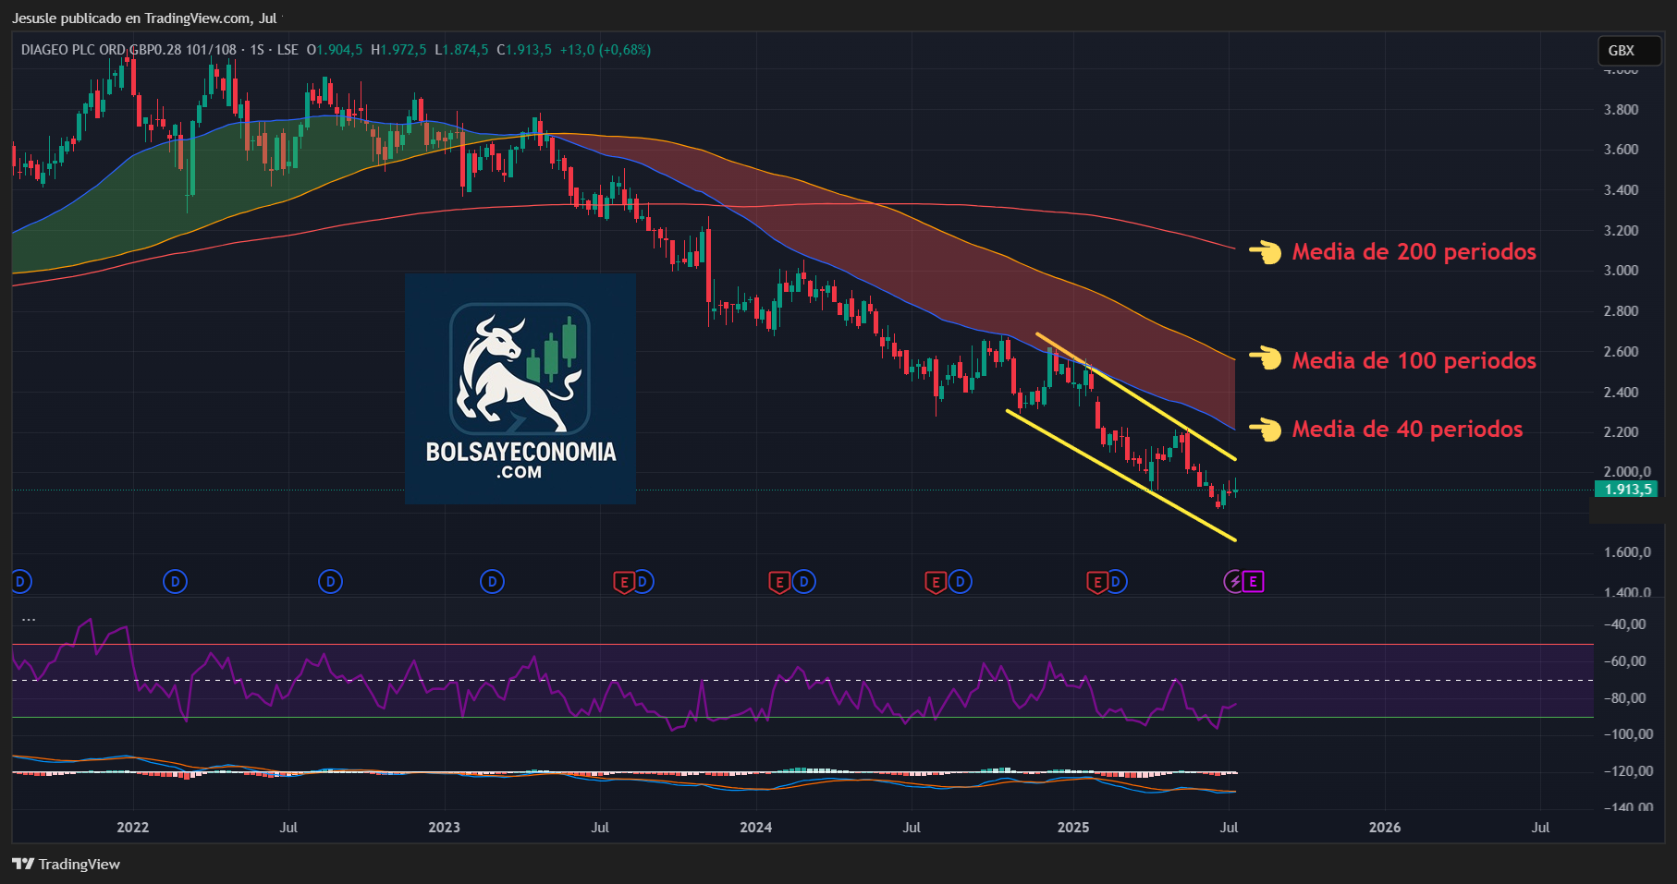Click the change value +13,0 (+0,68%)
1677x884 pixels.
point(606,50)
